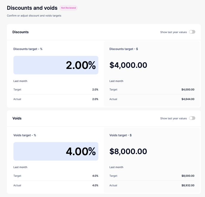Select the Voids target $8,000.00 large amount

click(x=128, y=151)
